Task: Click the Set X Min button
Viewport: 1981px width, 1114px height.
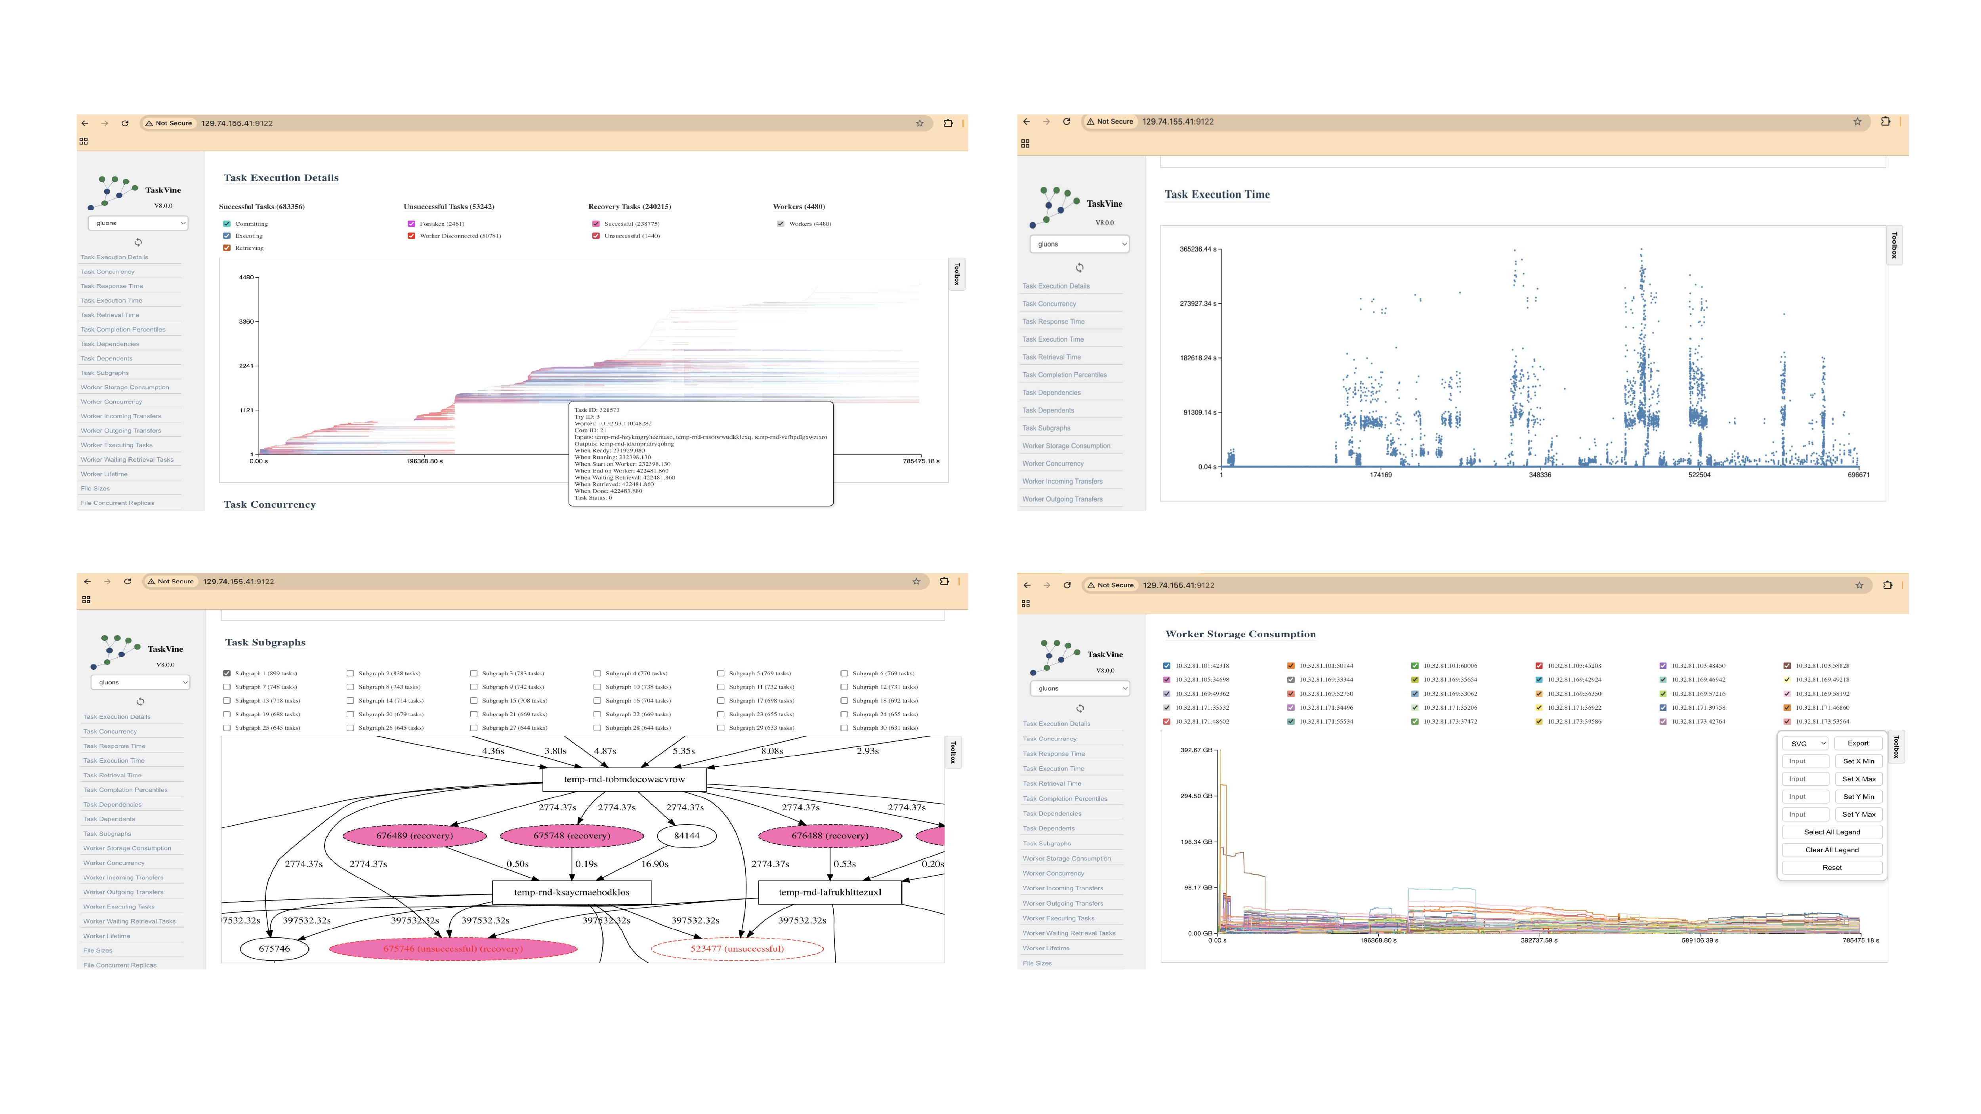Action: click(x=1858, y=761)
